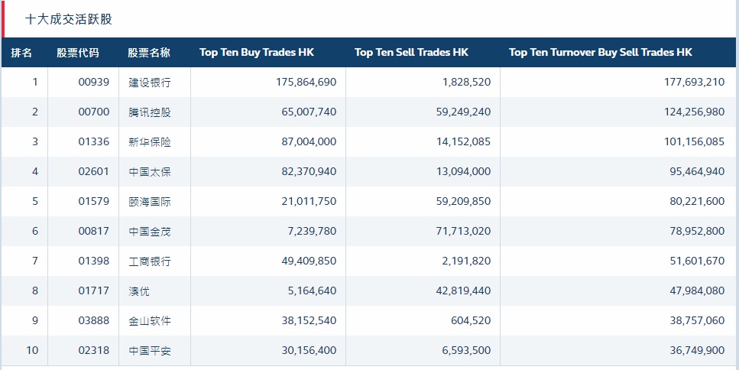
Task: Sort by Top Ten Sell Trades HK
Action: pos(411,53)
